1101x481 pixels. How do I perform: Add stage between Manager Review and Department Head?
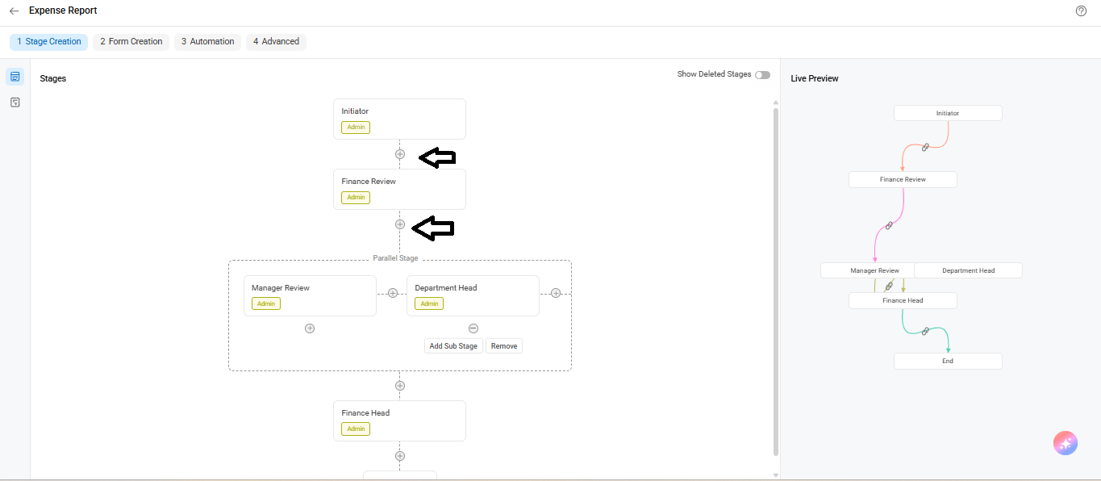(x=393, y=293)
